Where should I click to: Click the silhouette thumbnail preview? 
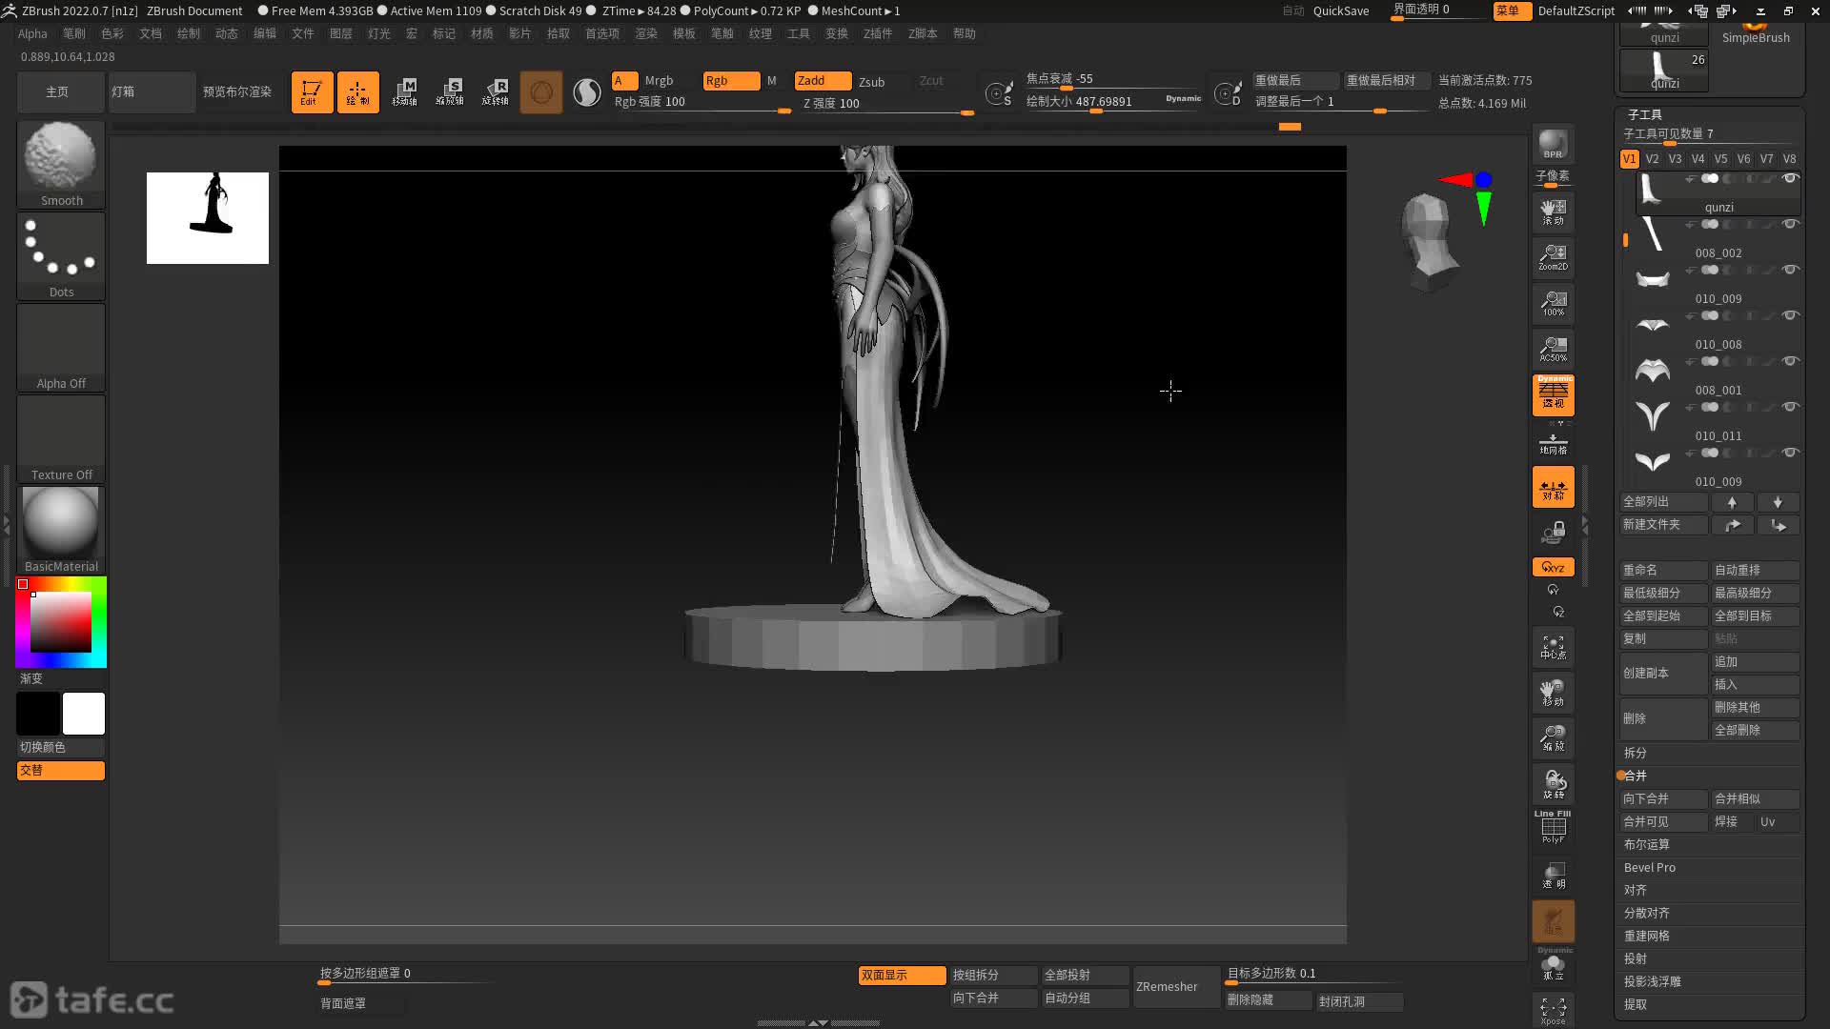pyautogui.click(x=208, y=217)
